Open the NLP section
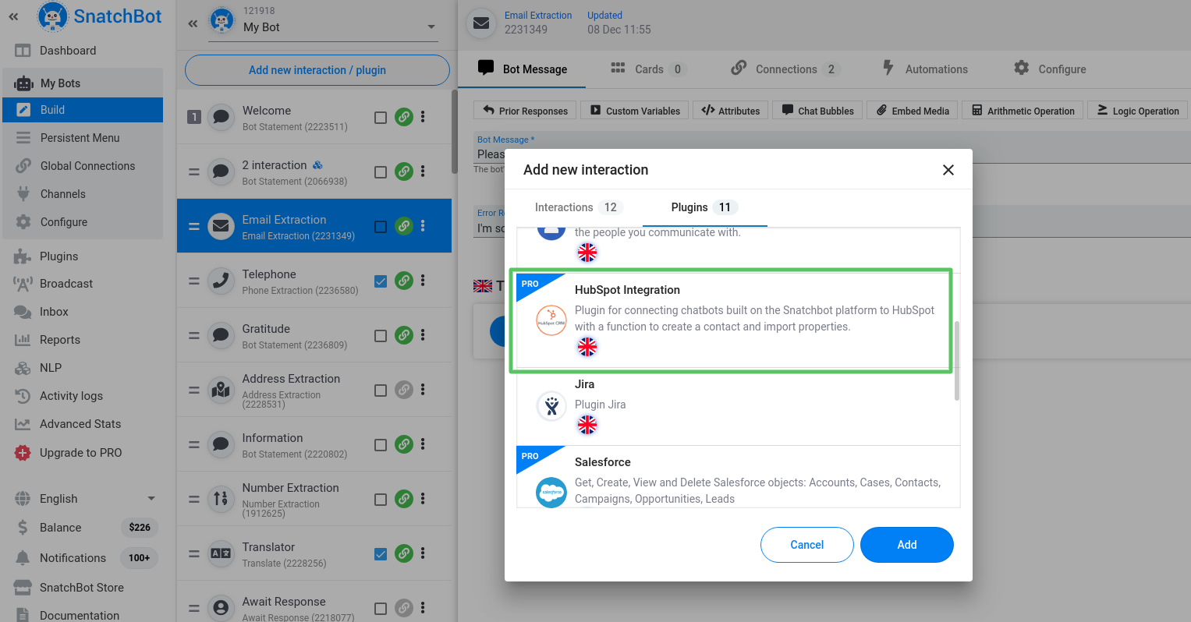Image resolution: width=1191 pixels, height=622 pixels. coord(51,368)
